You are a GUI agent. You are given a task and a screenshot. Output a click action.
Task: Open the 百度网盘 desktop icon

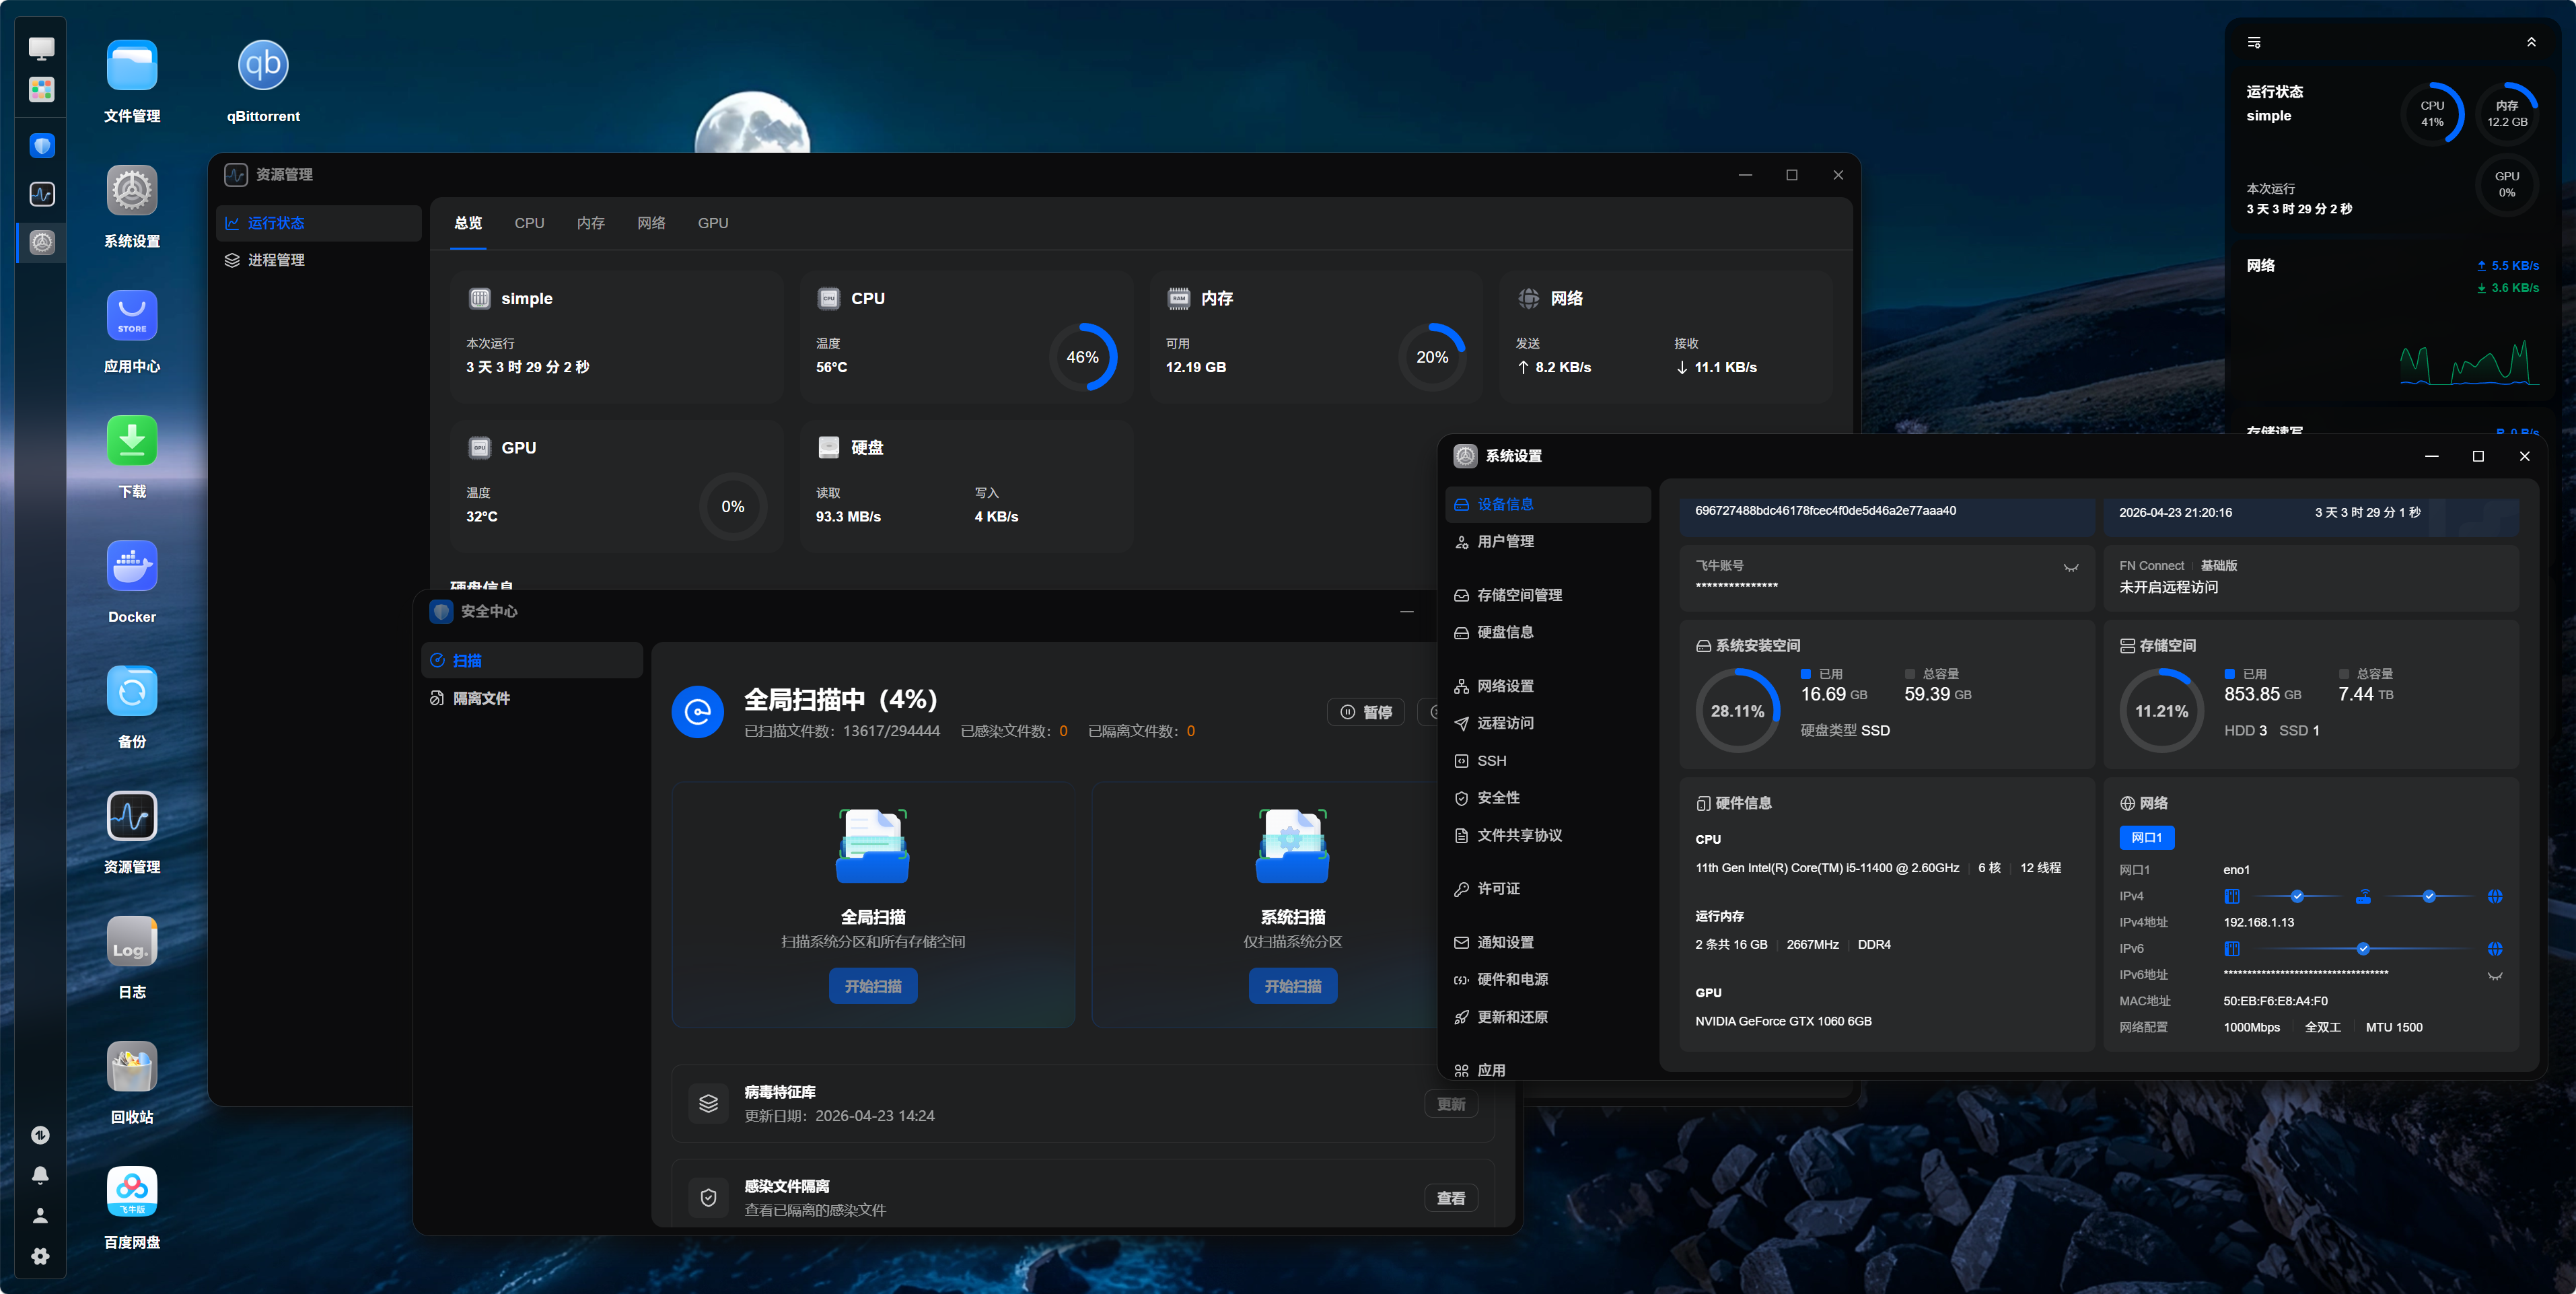132,1191
